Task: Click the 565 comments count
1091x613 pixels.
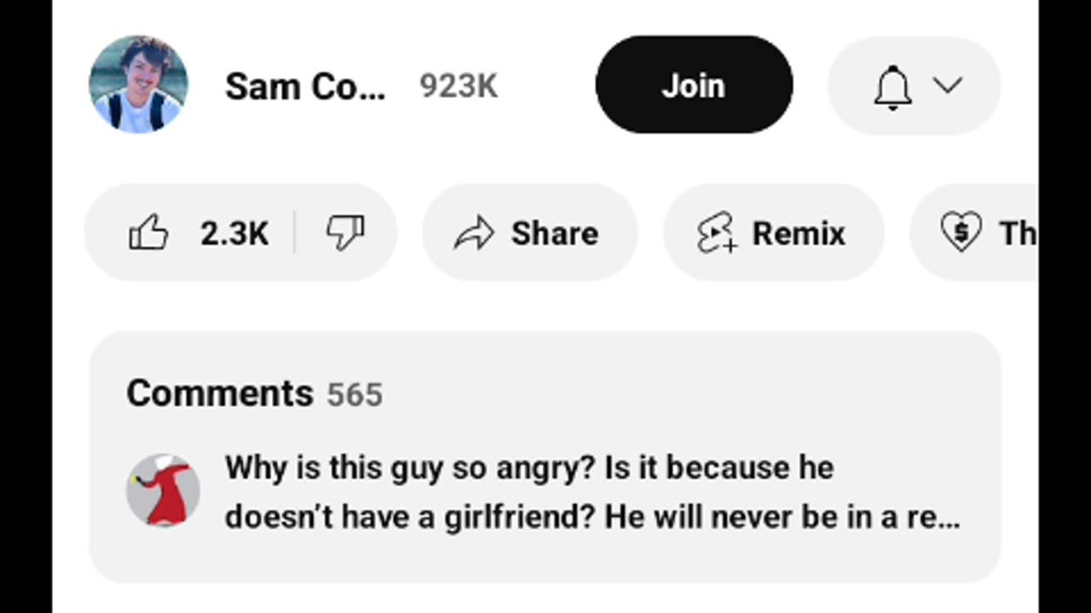Action: [355, 395]
